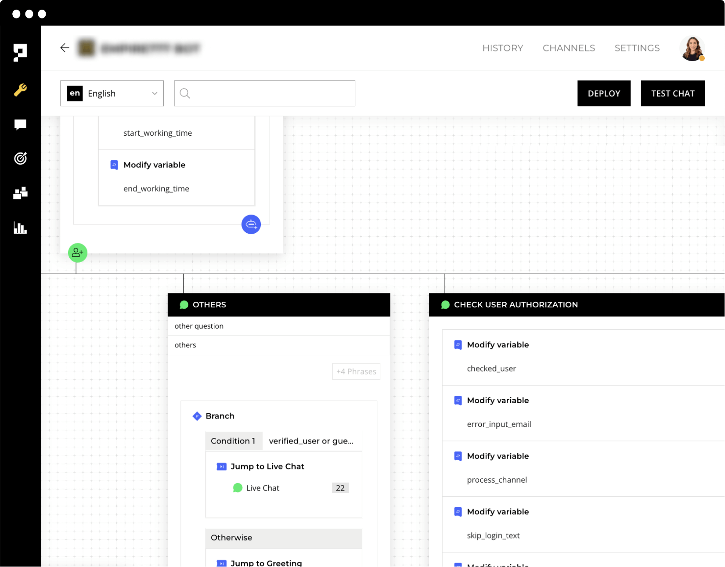Click the green add user circle icon
The height and width of the screenshot is (567, 725).
[78, 253]
